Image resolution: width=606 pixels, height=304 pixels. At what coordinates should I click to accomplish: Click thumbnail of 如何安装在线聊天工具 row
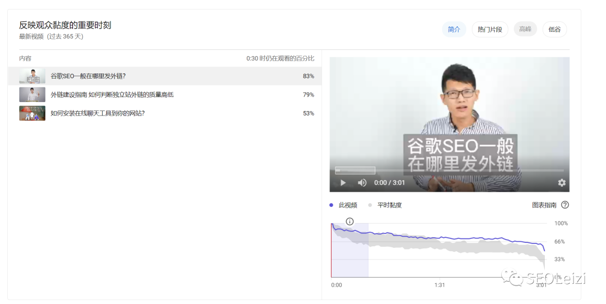pos(32,113)
